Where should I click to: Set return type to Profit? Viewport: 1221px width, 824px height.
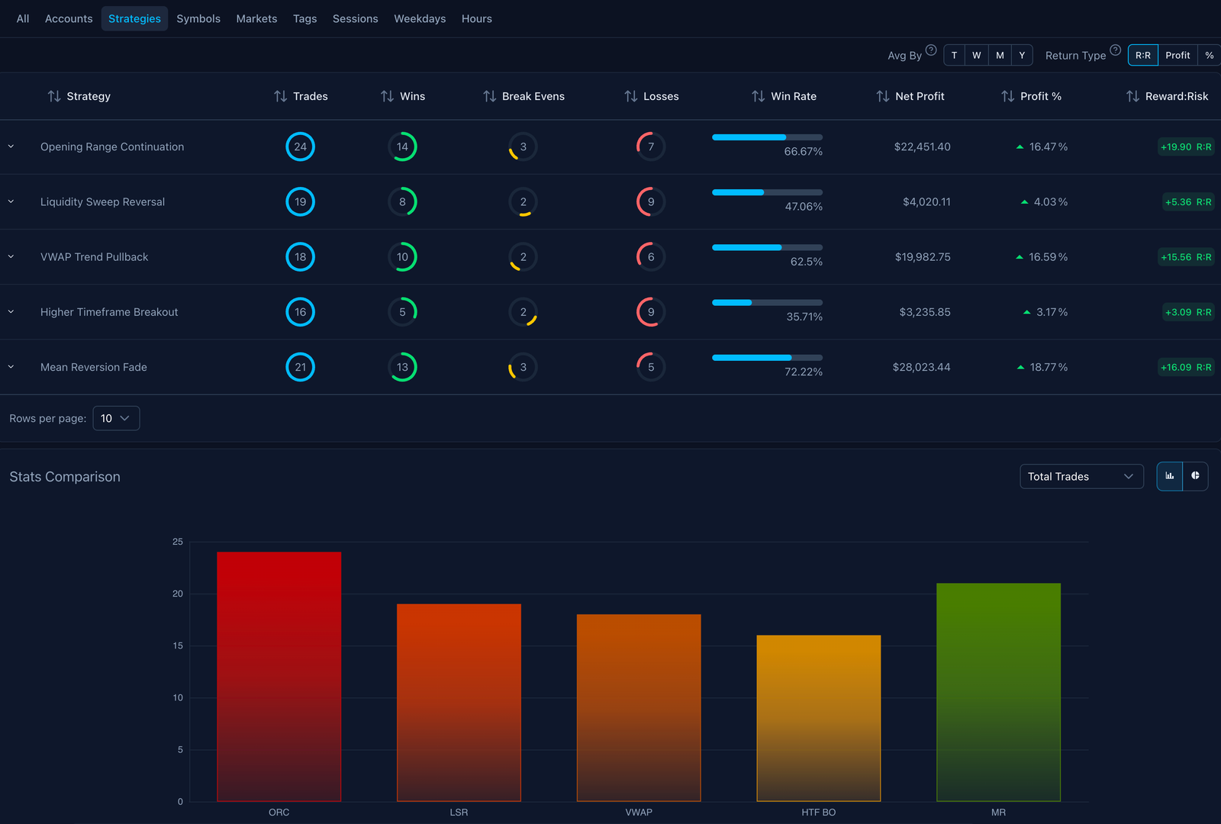point(1178,55)
